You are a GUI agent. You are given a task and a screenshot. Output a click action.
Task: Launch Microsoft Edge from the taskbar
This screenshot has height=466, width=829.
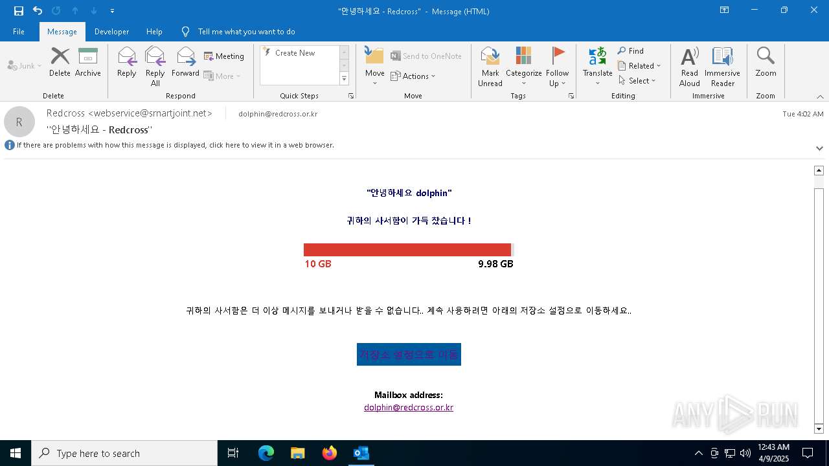pos(266,453)
